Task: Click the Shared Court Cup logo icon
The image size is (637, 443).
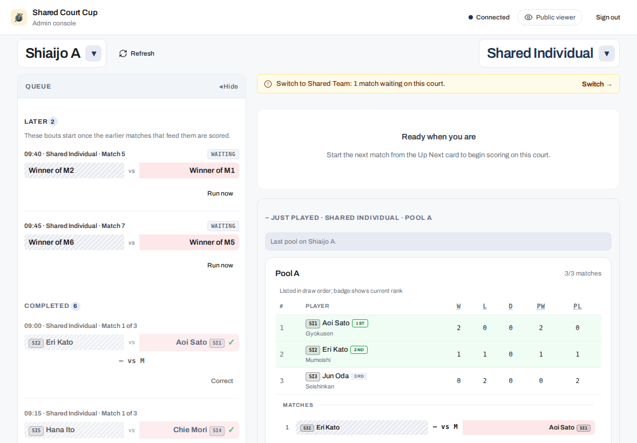Action: 19,17
